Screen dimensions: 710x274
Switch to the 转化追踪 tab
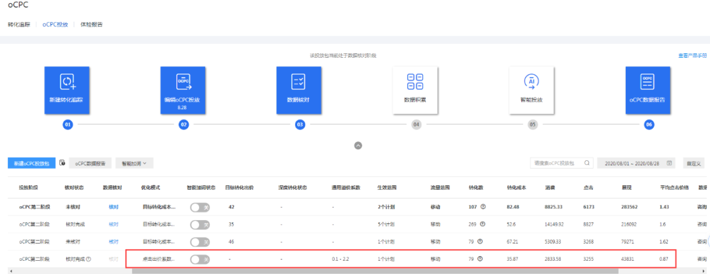19,24
